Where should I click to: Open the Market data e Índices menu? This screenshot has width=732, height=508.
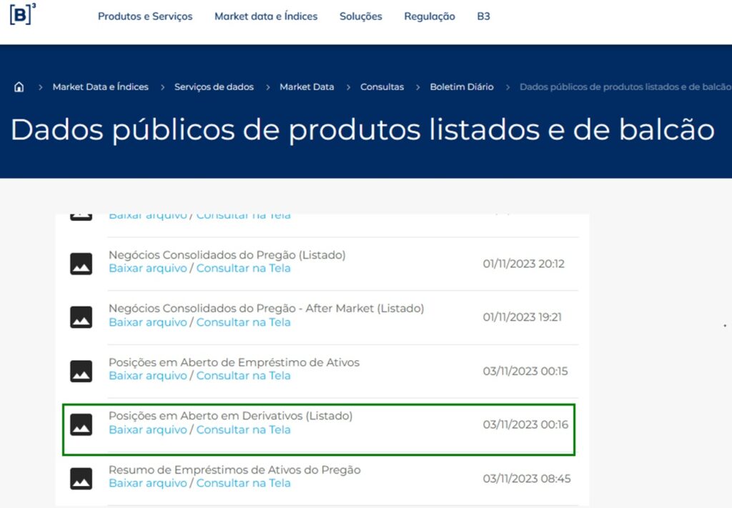(266, 16)
